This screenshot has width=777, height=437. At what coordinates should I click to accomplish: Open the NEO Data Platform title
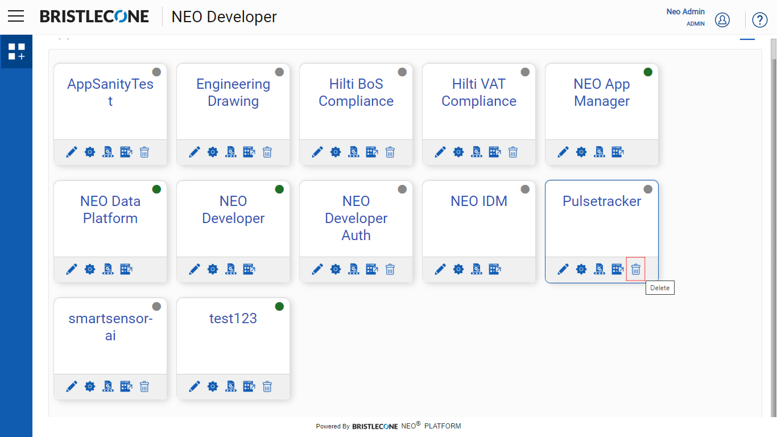click(110, 209)
